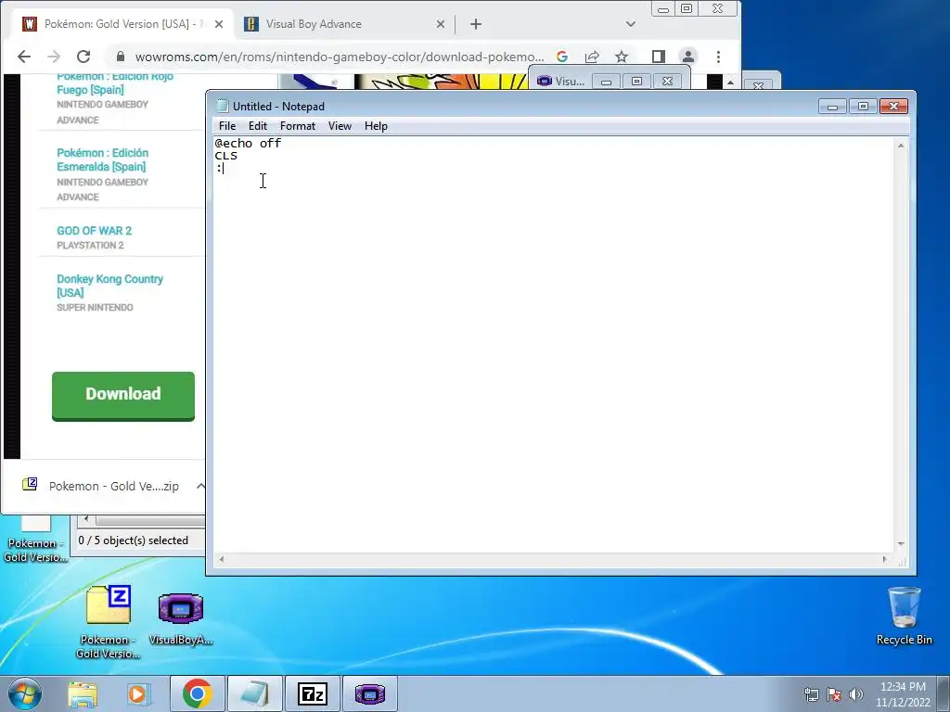The width and height of the screenshot is (950, 712).
Task: Open Windows Explorer from the taskbar
Action: pos(83,693)
